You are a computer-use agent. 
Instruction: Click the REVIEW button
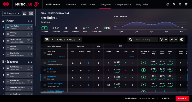point(182,98)
